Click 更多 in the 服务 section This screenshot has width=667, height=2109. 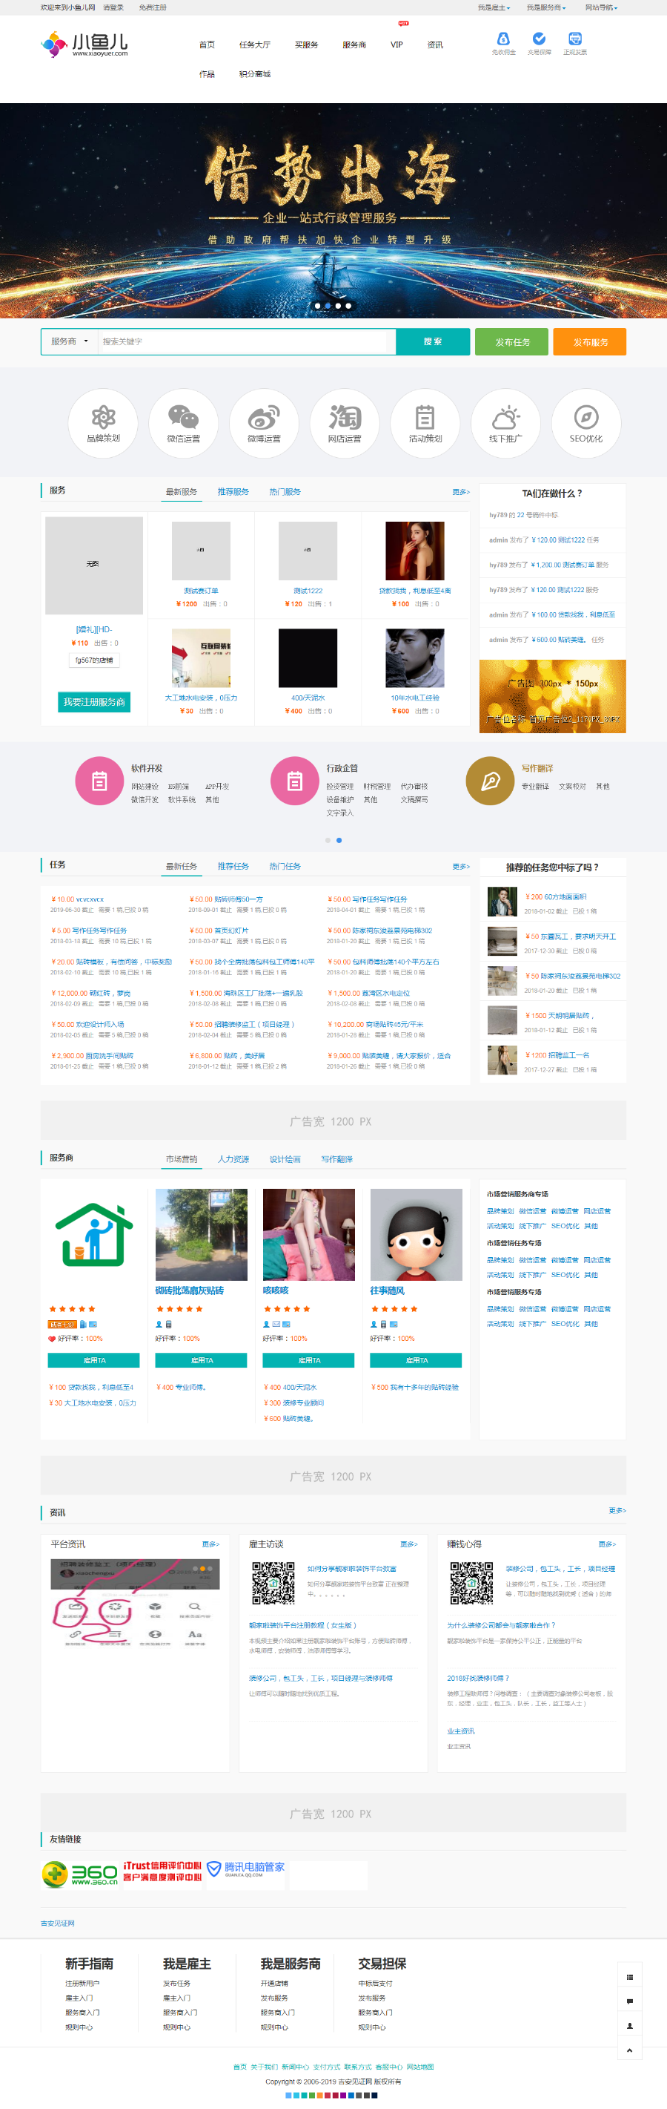point(461,492)
